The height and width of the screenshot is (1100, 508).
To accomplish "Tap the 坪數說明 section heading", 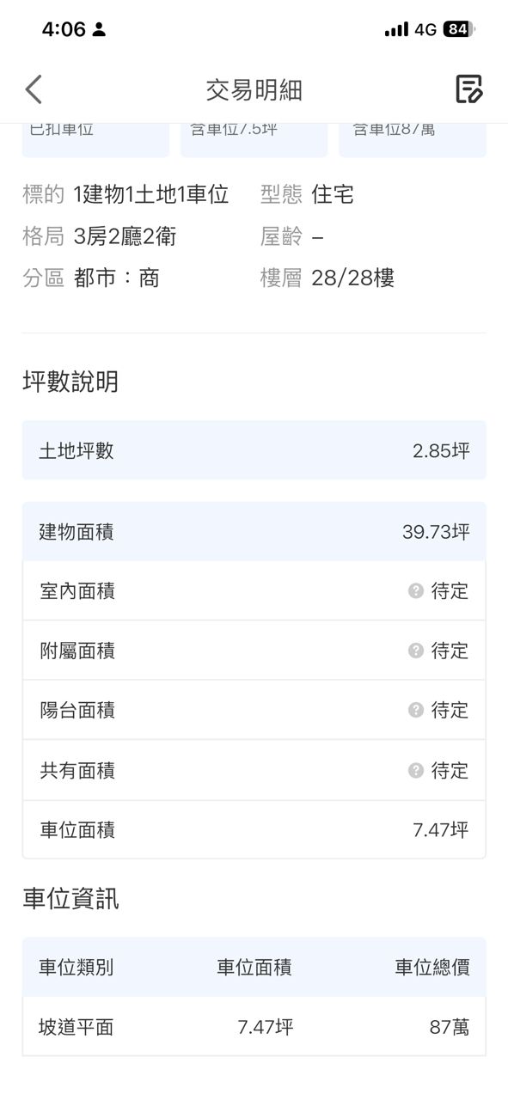I will [70, 382].
